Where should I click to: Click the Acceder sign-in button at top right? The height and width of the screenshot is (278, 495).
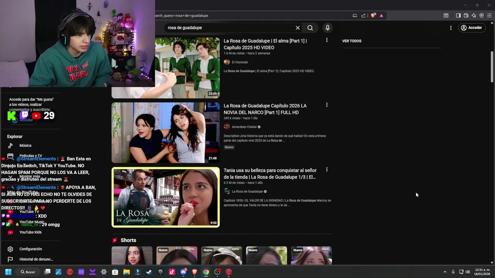pos(471,28)
